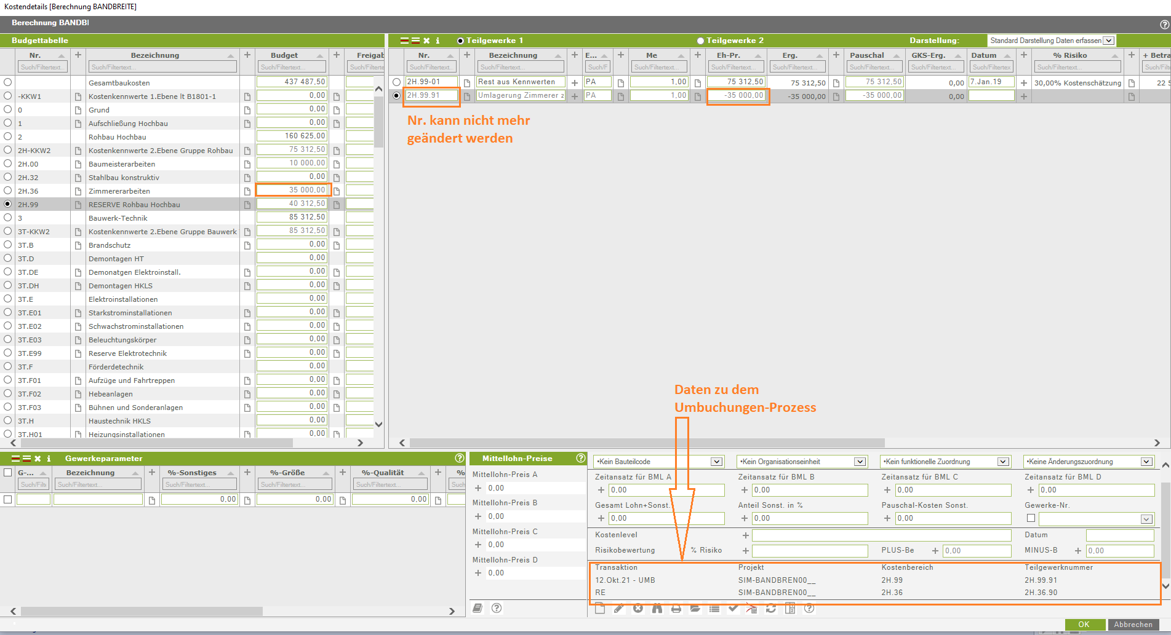Select the radio button for row 2H.99-01
Viewport: 1171px width, 635px height.
coord(397,82)
